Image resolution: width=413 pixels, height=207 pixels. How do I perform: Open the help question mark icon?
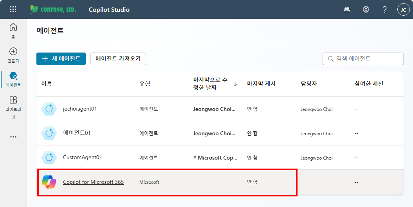[384, 10]
